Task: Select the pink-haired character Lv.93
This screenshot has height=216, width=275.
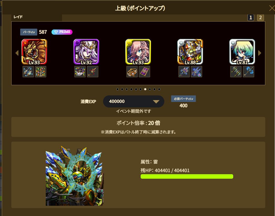Action: tap(138, 52)
